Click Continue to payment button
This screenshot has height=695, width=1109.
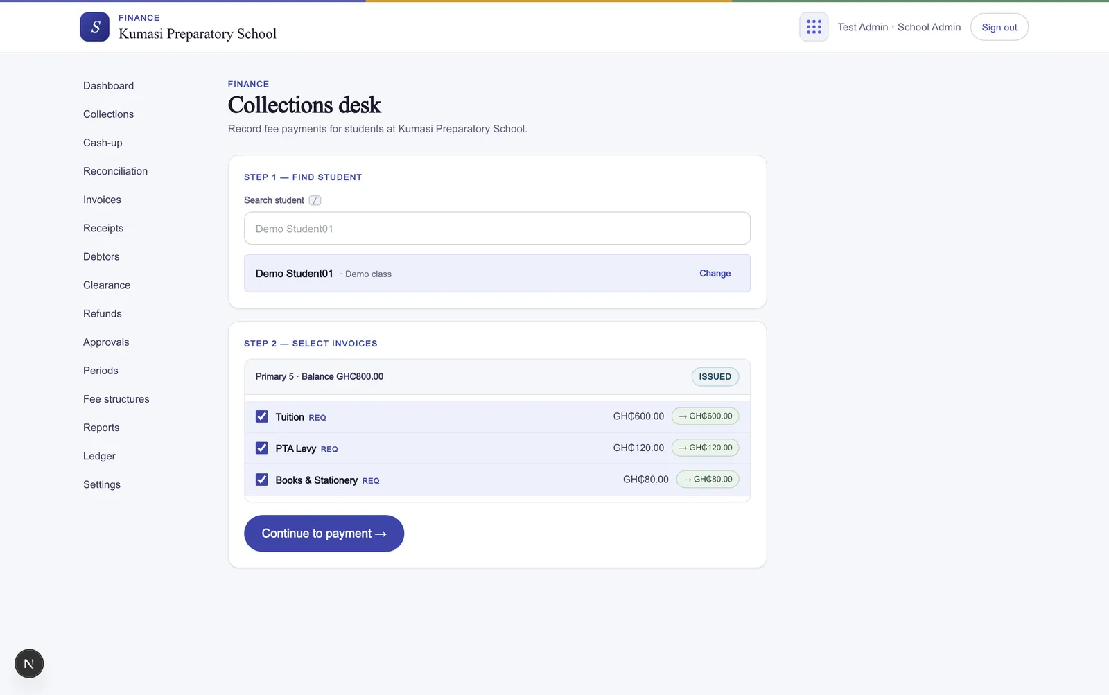coord(324,534)
